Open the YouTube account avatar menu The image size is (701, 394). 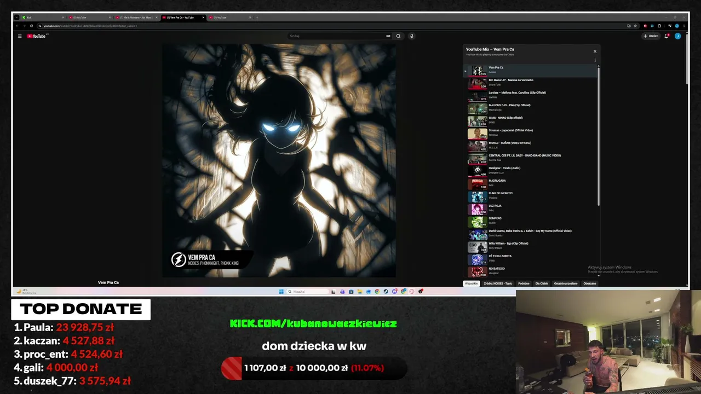coord(677,36)
